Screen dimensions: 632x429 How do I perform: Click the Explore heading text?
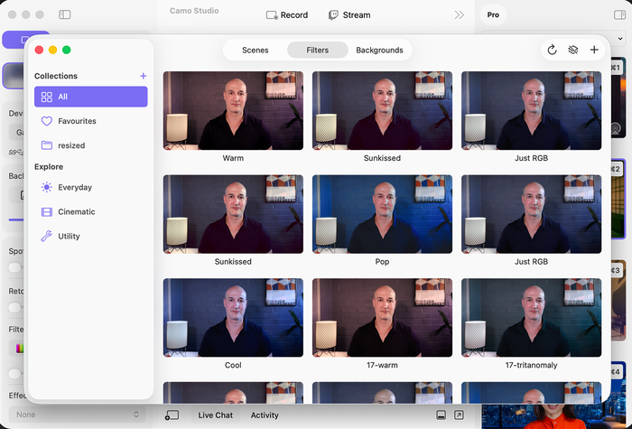[49, 166]
